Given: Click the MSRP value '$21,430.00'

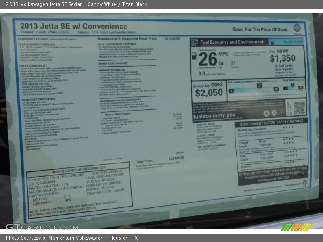Looking at the screenshot, I should (172, 38).
